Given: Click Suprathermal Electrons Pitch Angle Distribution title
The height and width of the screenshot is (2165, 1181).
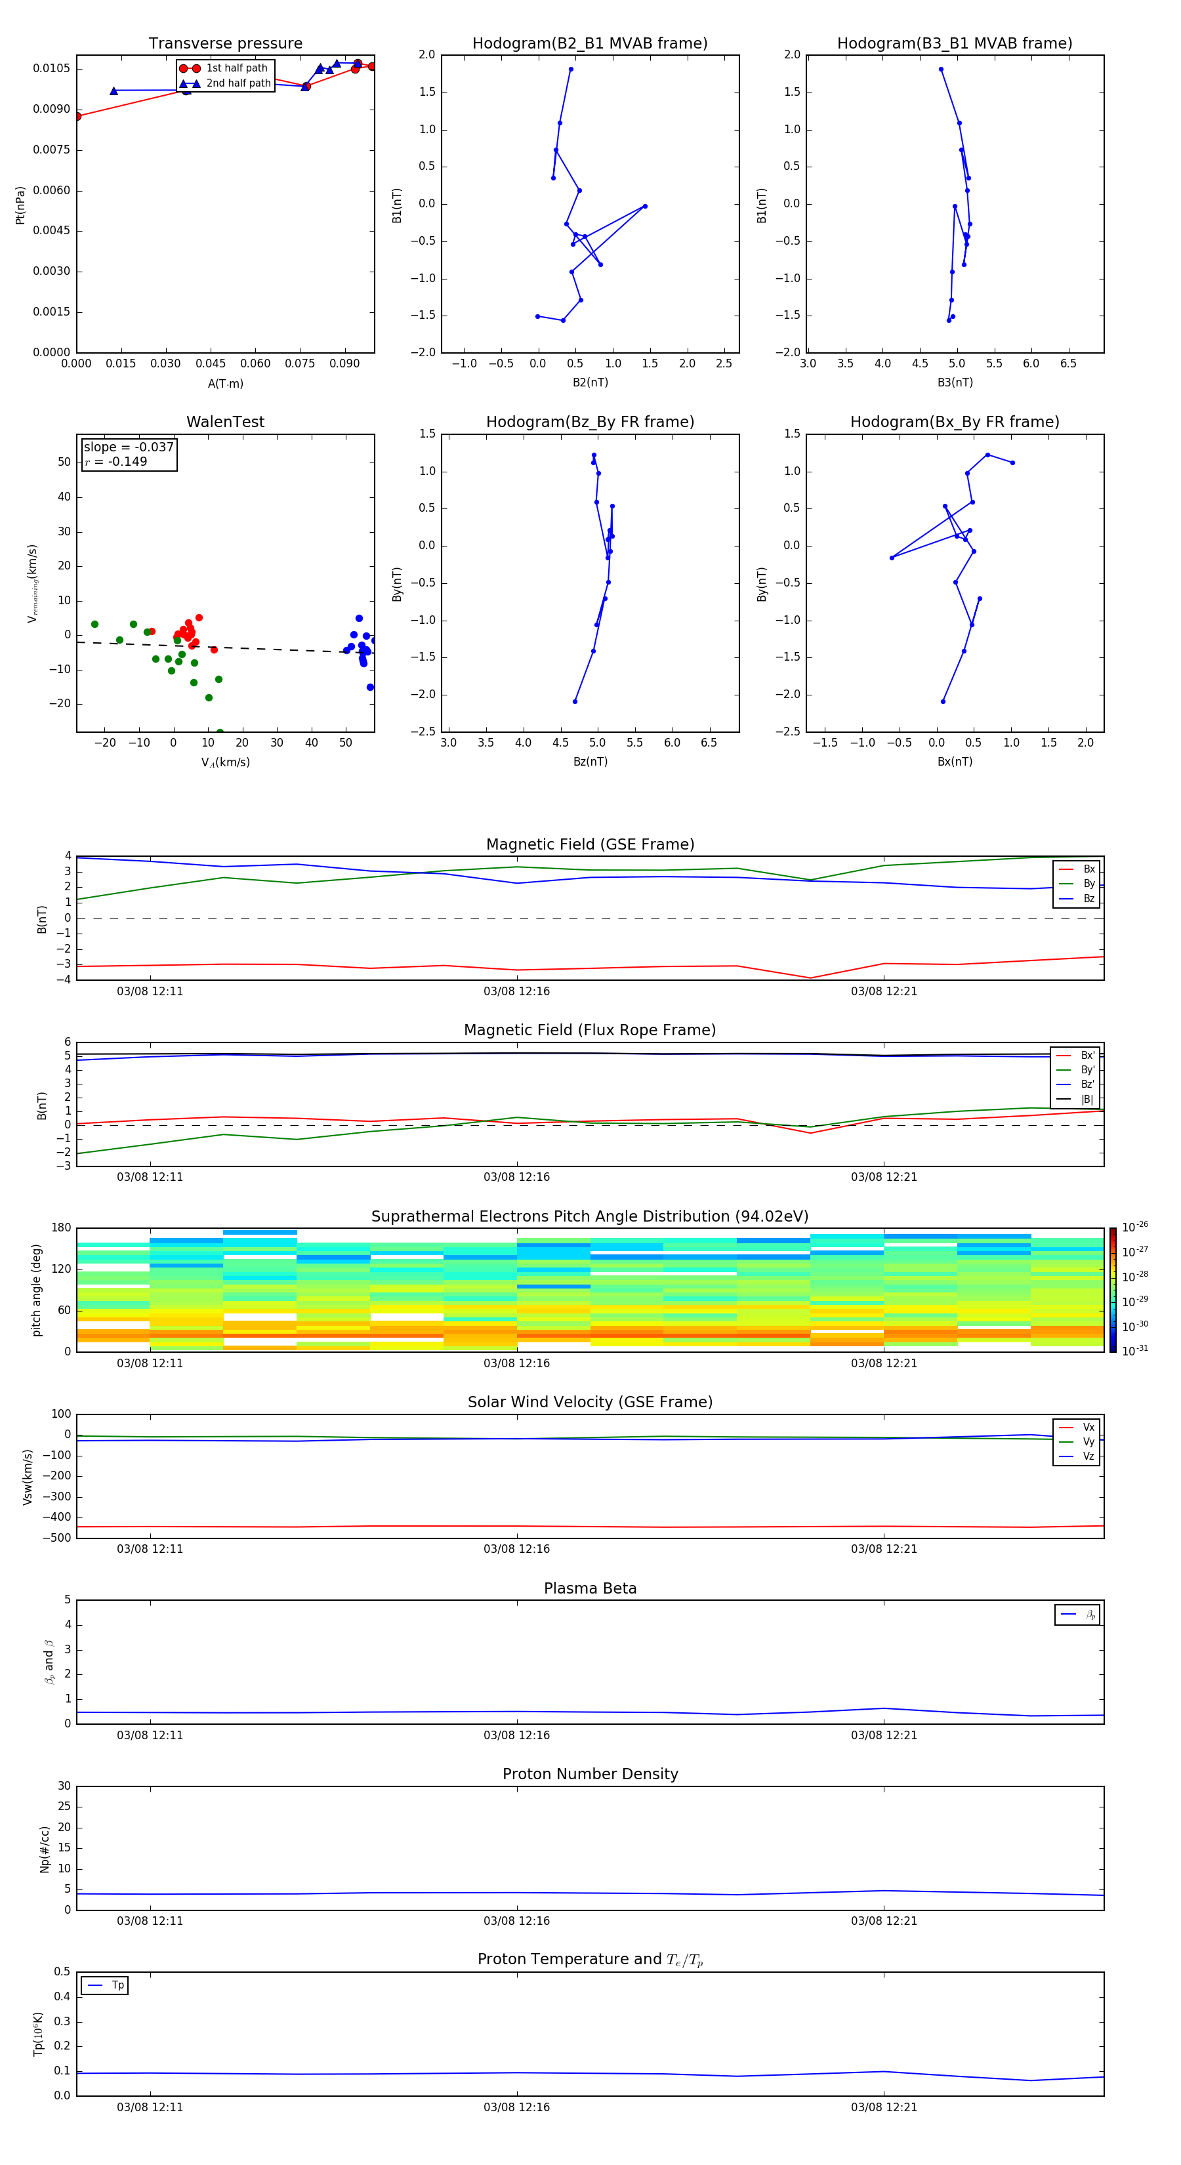Looking at the screenshot, I should (x=590, y=1217).
